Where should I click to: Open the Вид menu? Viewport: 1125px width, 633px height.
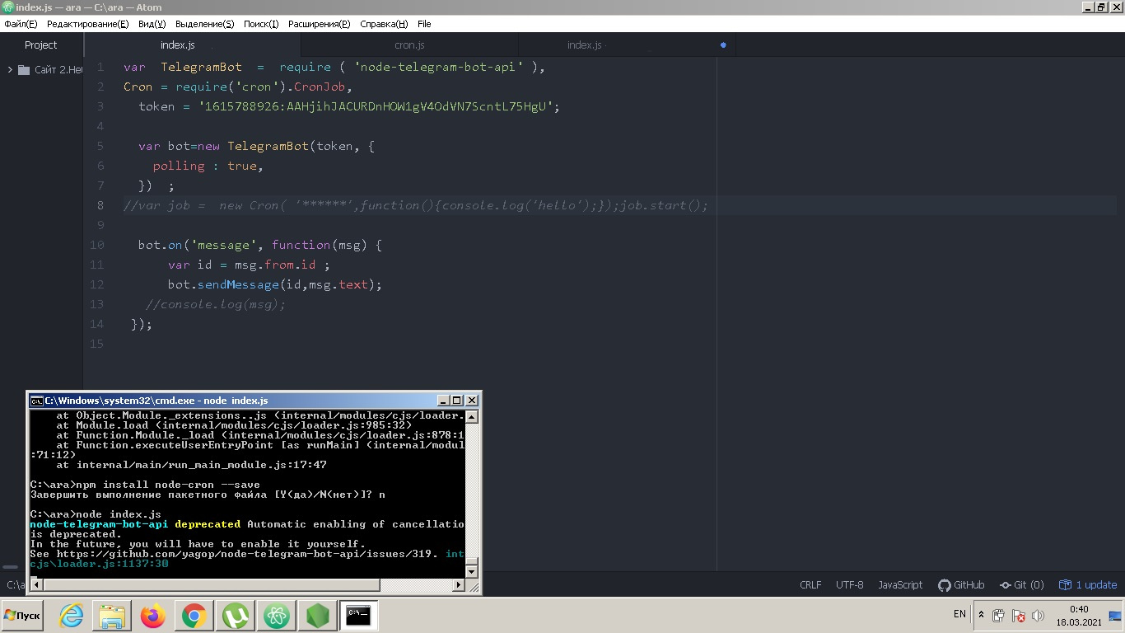pyautogui.click(x=152, y=24)
